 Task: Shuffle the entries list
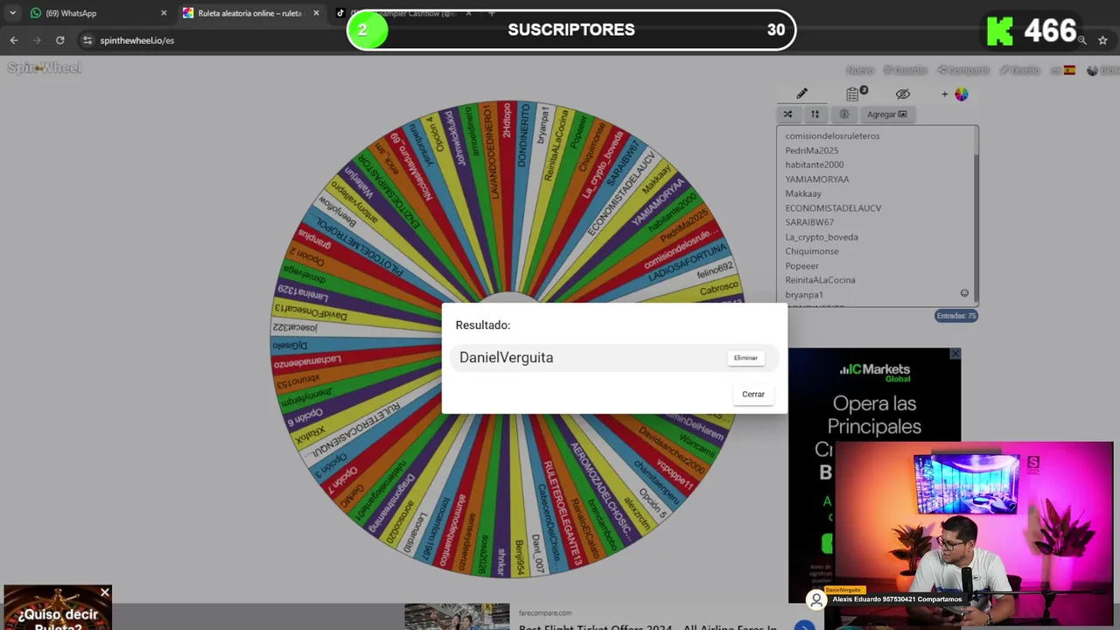[x=787, y=115]
